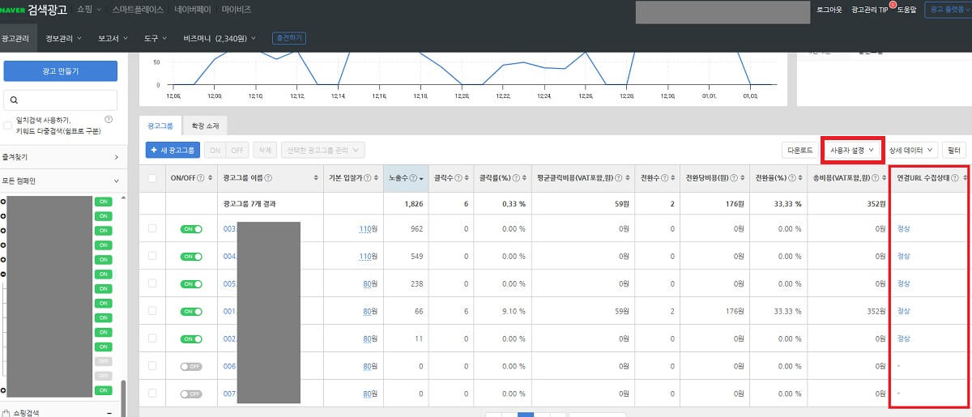
Task: Open help icon next to 노출수 header
Action: tap(414, 178)
